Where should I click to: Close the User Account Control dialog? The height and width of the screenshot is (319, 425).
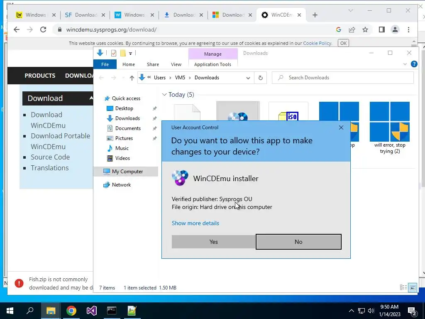point(341,128)
